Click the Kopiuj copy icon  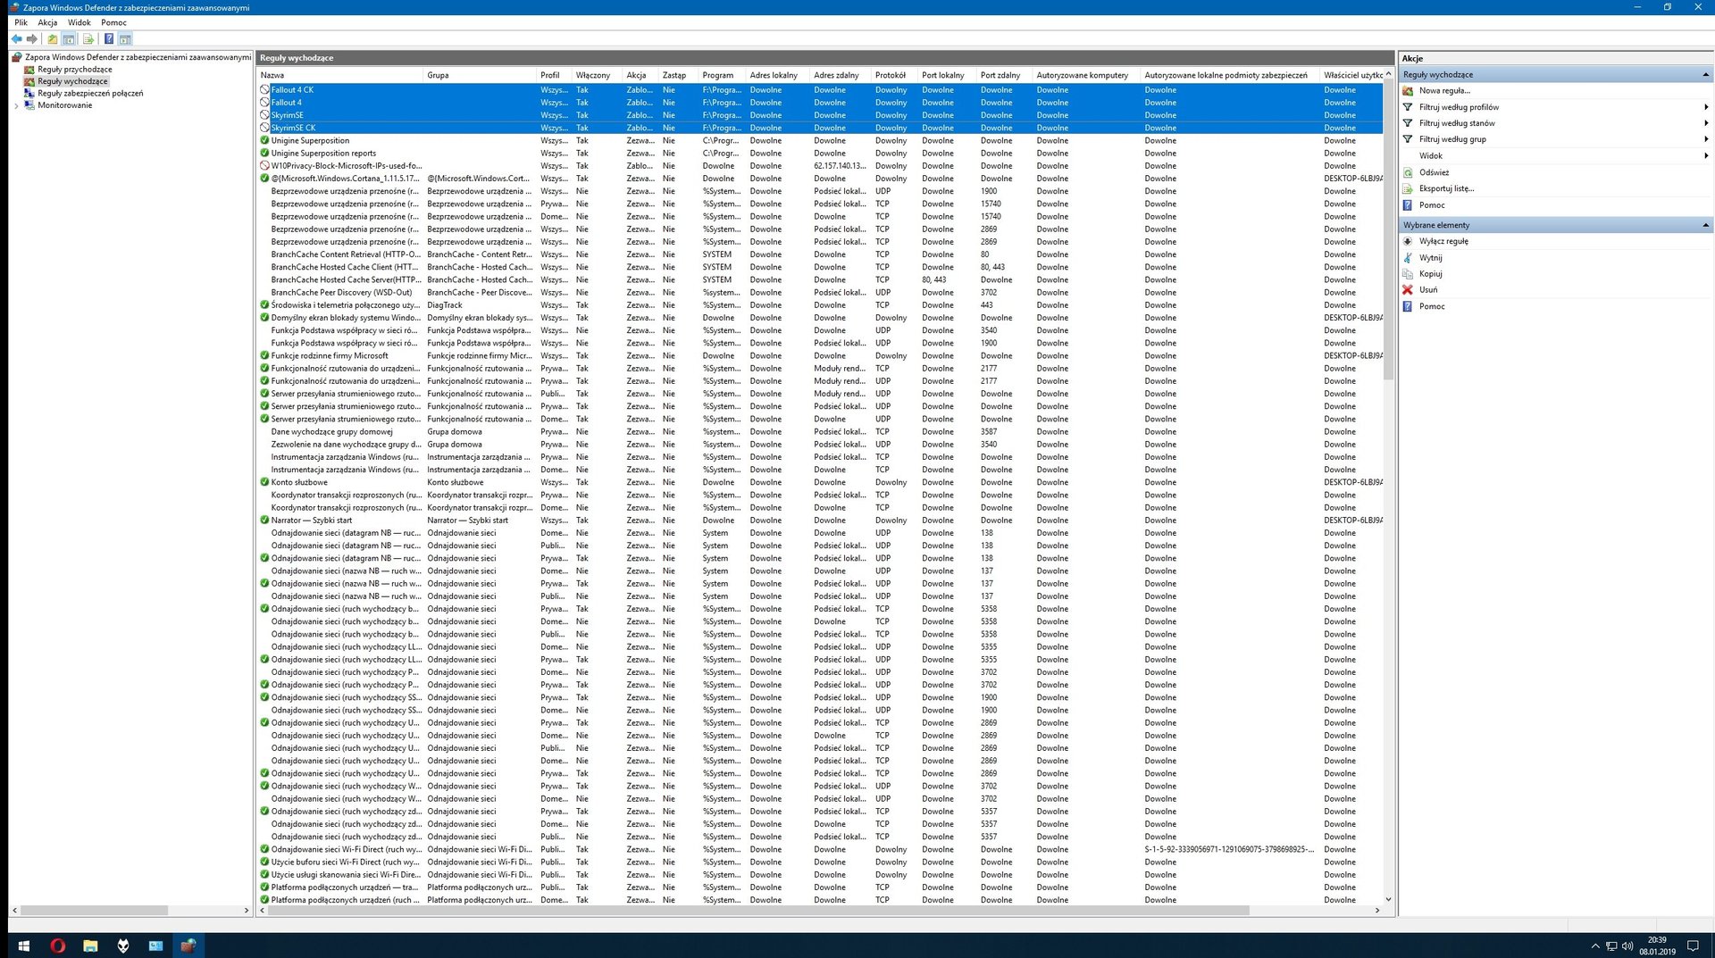point(1408,274)
